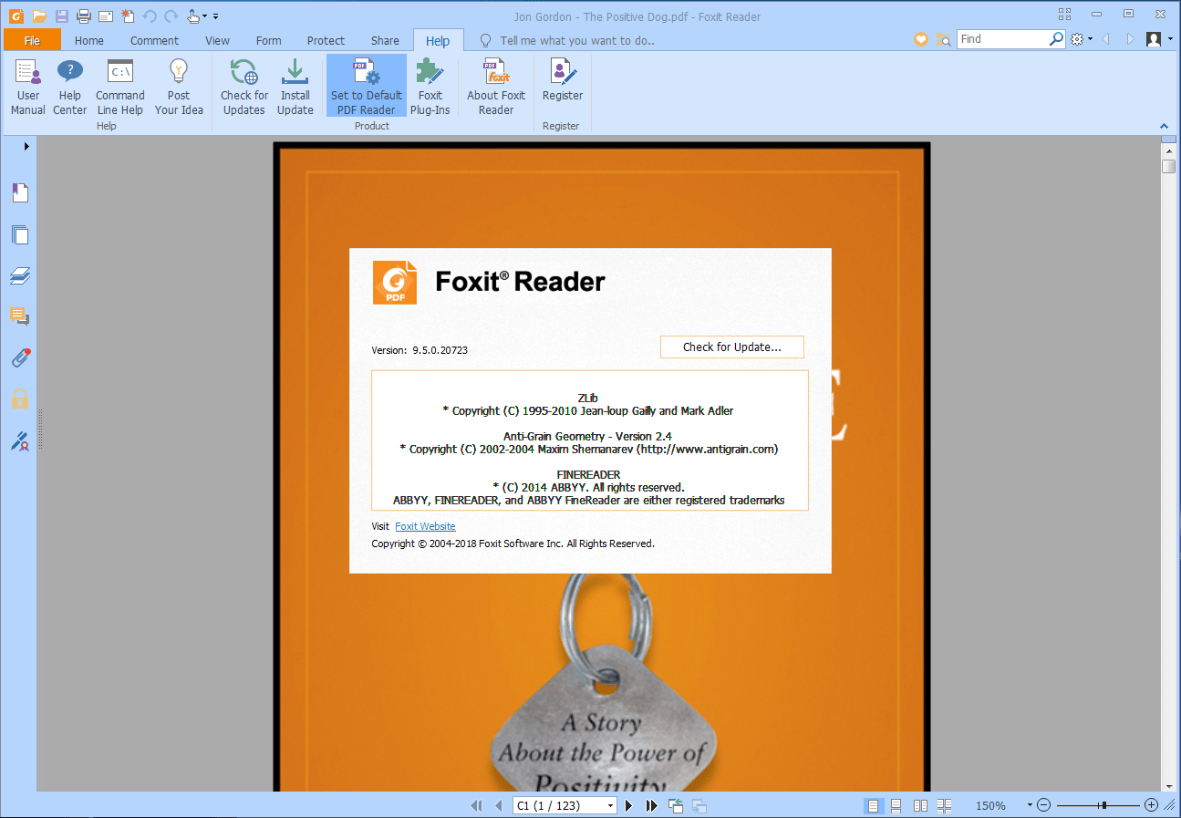Image resolution: width=1181 pixels, height=818 pixels.
Task: Open the Help Center
Action: (70, 88)
